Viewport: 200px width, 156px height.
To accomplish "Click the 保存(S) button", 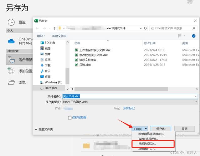I will (x=161, y=129).
